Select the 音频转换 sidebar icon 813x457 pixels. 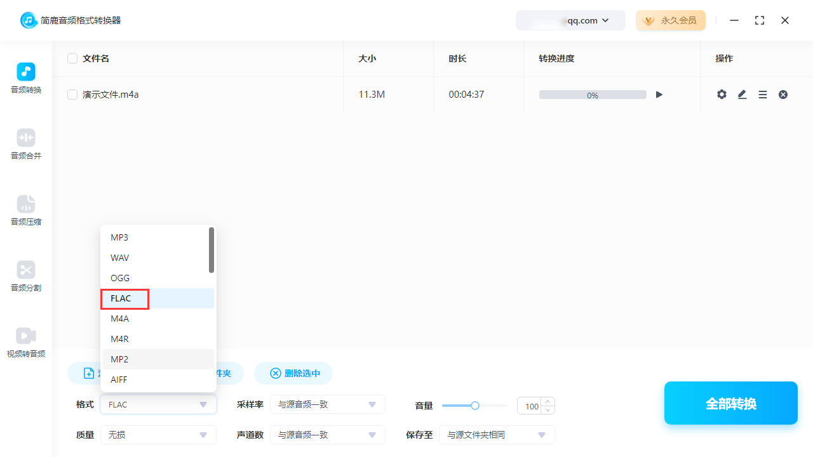click(25, 77)
